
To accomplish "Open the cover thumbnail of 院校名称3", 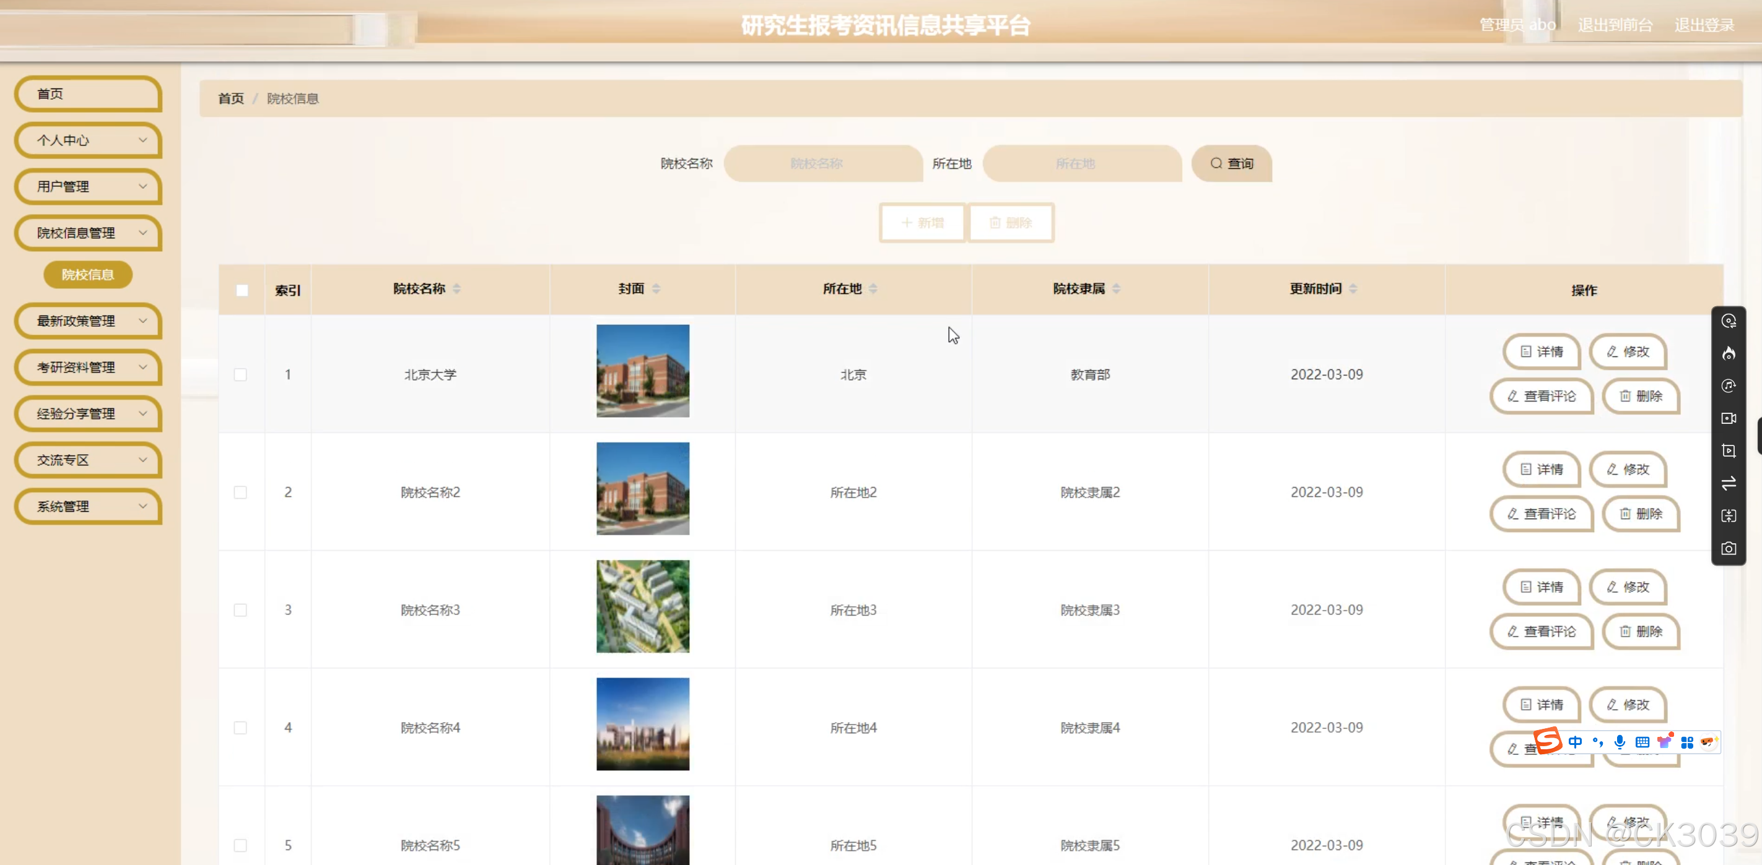I will (x=642, y=607).
